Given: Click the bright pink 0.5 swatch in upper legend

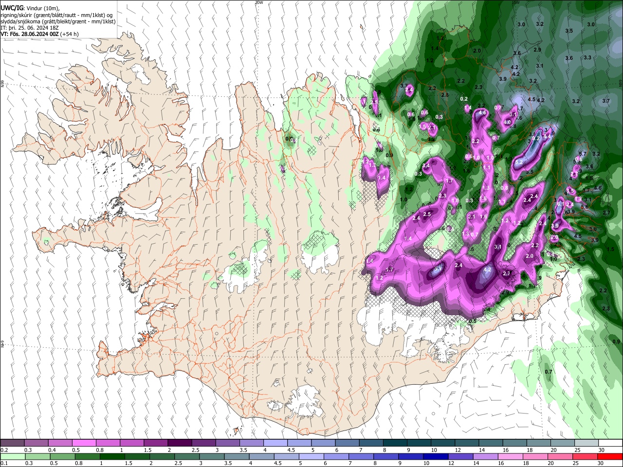Looking at the screenshot, I should (84, 443).
